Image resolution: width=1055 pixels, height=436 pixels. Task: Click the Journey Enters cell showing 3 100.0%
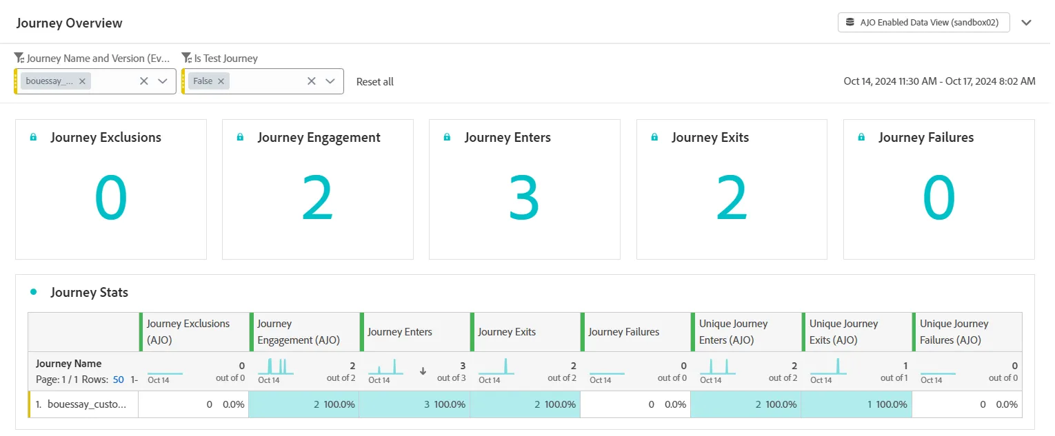pyautogui.click(x=414, y=404)
